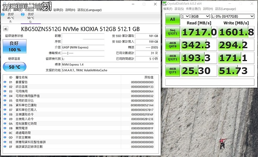The image size is (258, 157).
Task: Open 語言(L)(Language) menu in CrystalDiskInfo
Action: 90,10
